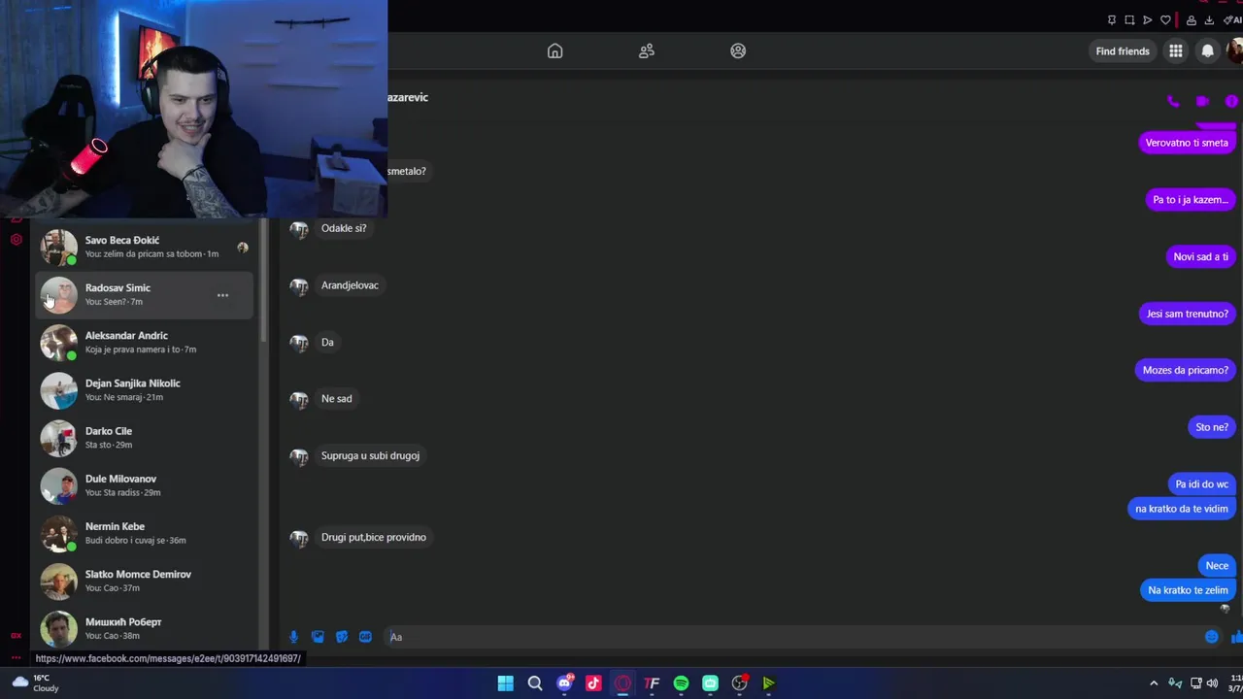Image resolution: width=1243 pixels, height=699 pixels.
Task: Open Dejan Sanjika Nikolic conversation
Action: pyautogui.click(x=145, y=389)
